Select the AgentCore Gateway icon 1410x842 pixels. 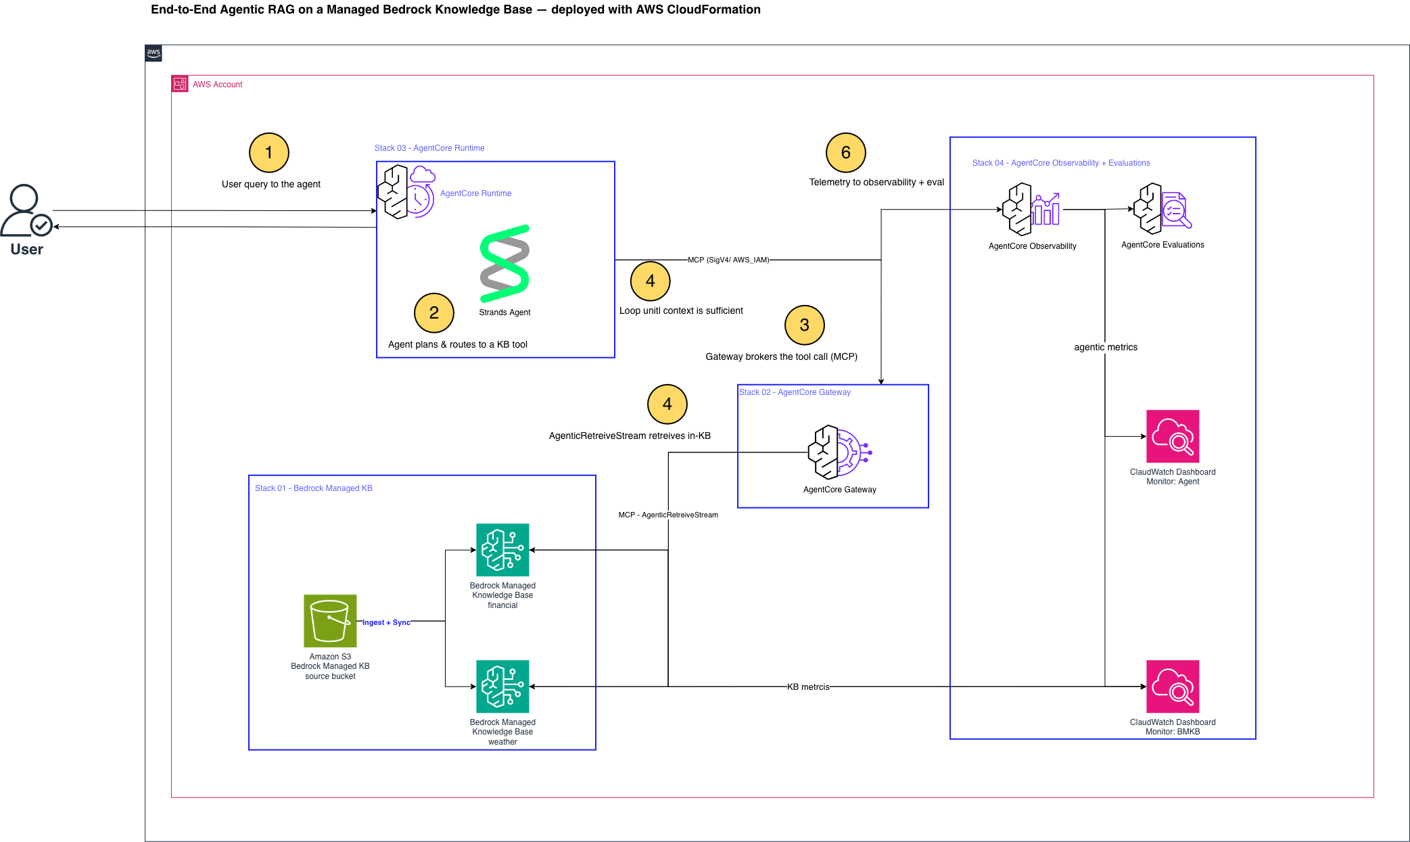pyautogui.click(x=840, y=452)
